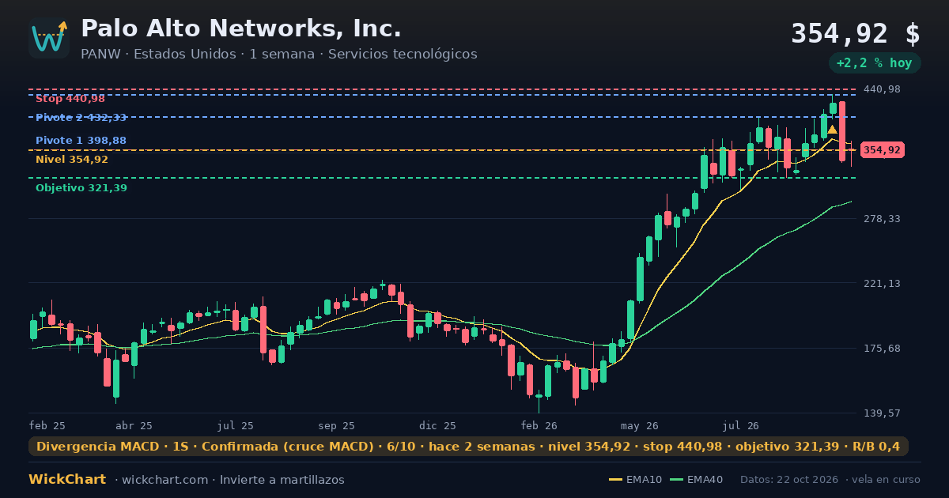
Task: Click the dic 25 date axis label
Action: (438, 425)
